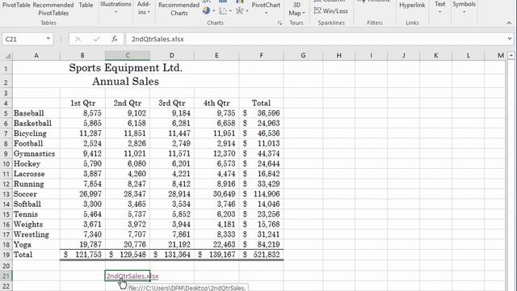Select row 19 header
Image resolution: width=517 pixels, height=291 pixels.
click(6, 255)
